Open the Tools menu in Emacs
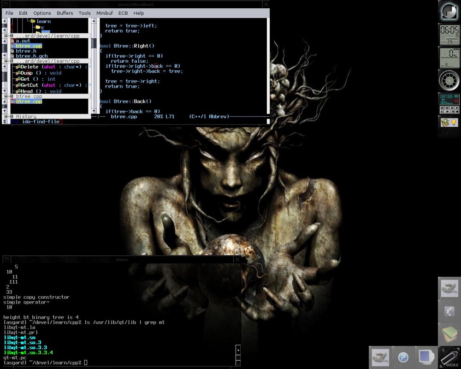This screenshot has width=461, height=369. coord(84,13)
